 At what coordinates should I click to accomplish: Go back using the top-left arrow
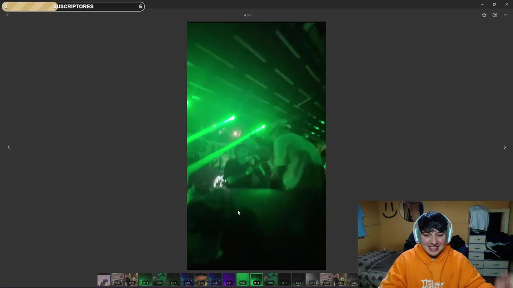tap(8, 15)
